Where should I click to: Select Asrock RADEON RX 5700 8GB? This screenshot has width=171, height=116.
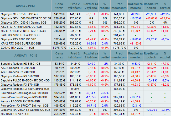coord(20,101)
